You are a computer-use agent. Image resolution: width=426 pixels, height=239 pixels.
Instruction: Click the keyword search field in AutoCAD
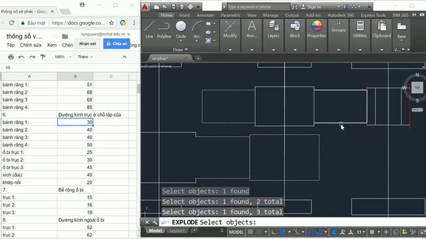coord(258,7)
